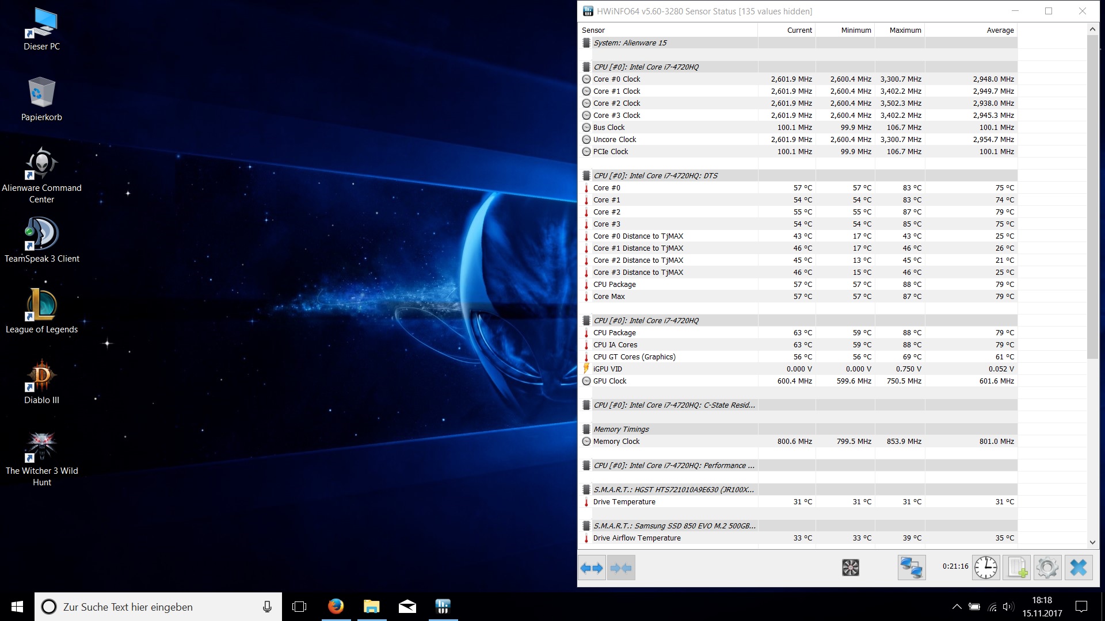Collapse CPU DTS sensor group header
The image size is (1105, 621).
pyautogui.click(x=655, y=175)
